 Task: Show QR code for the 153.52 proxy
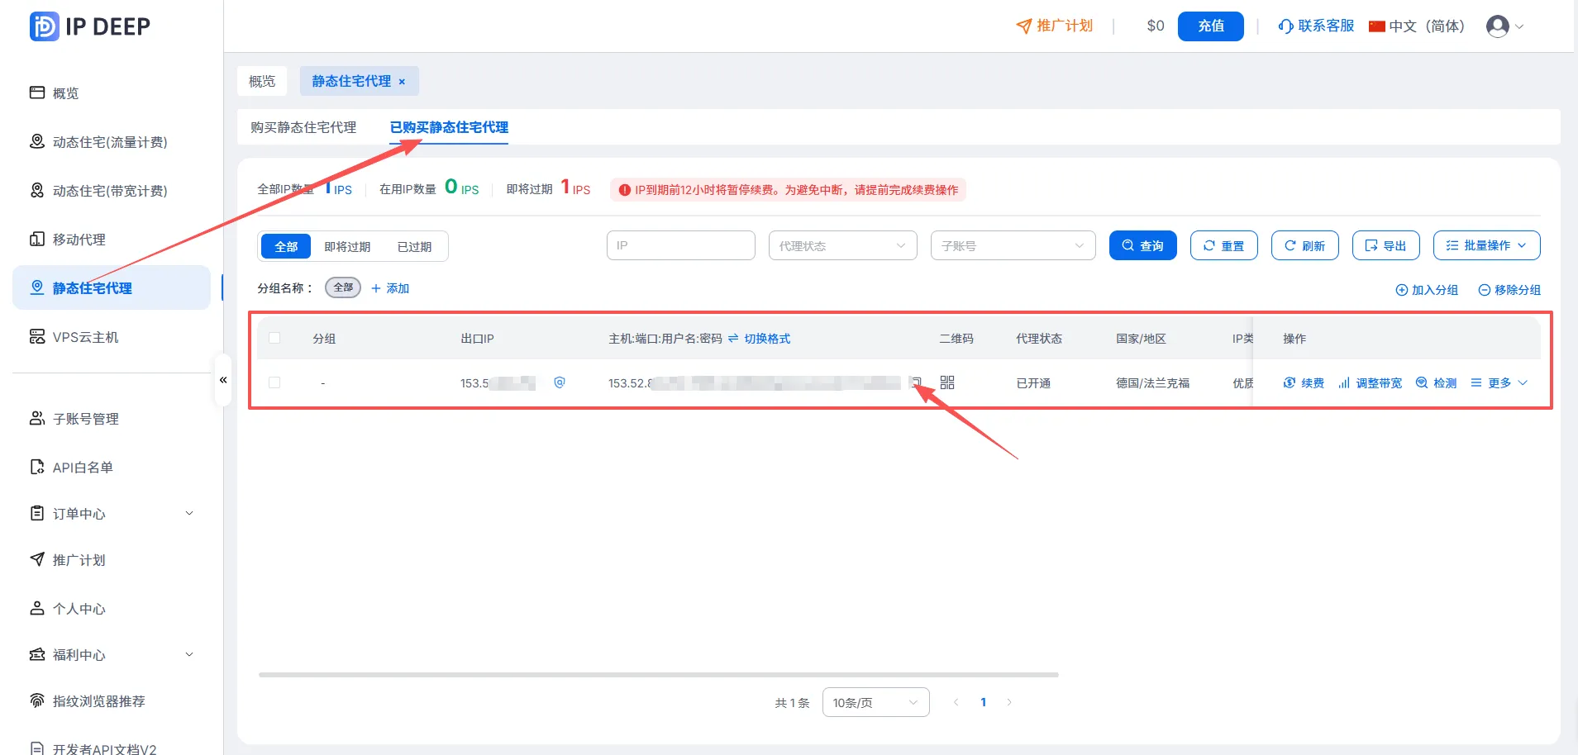947,382
